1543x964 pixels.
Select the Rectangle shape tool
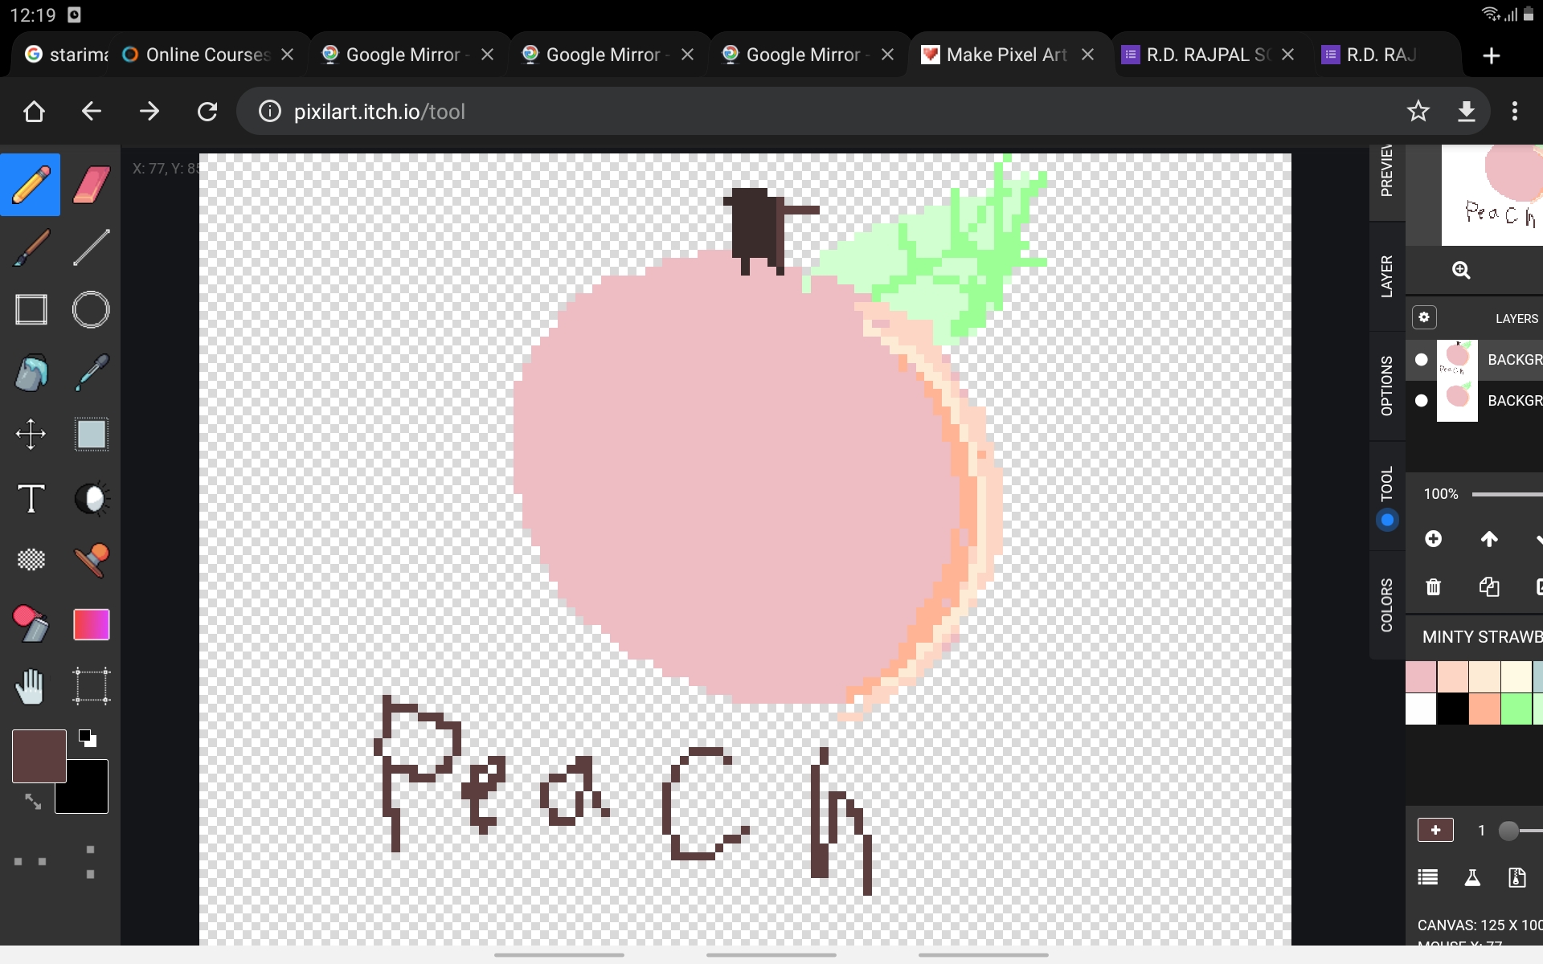[30, 310]
